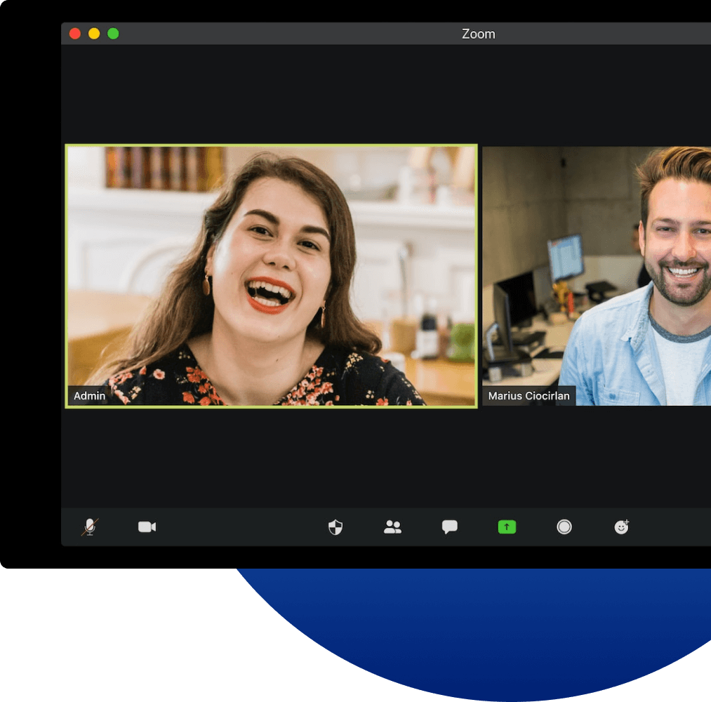Click the Zoom title in the title bar
This screenshot has height=702, width=711.
tap(479, 34)
